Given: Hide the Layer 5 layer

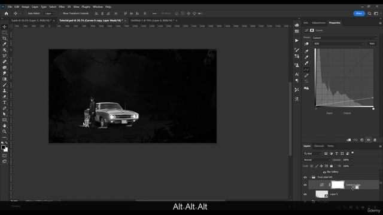Looking at the screenshot, I should pyautogui.click(x=305, y=194).
